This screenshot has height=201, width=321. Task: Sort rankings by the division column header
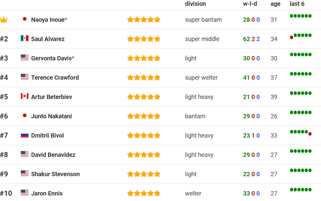pos(195,4)
